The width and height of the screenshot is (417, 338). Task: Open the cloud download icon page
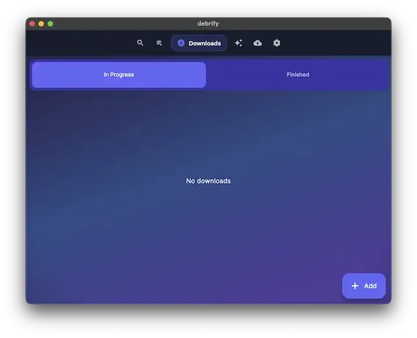pyautogui.click(x=257, y=43)
